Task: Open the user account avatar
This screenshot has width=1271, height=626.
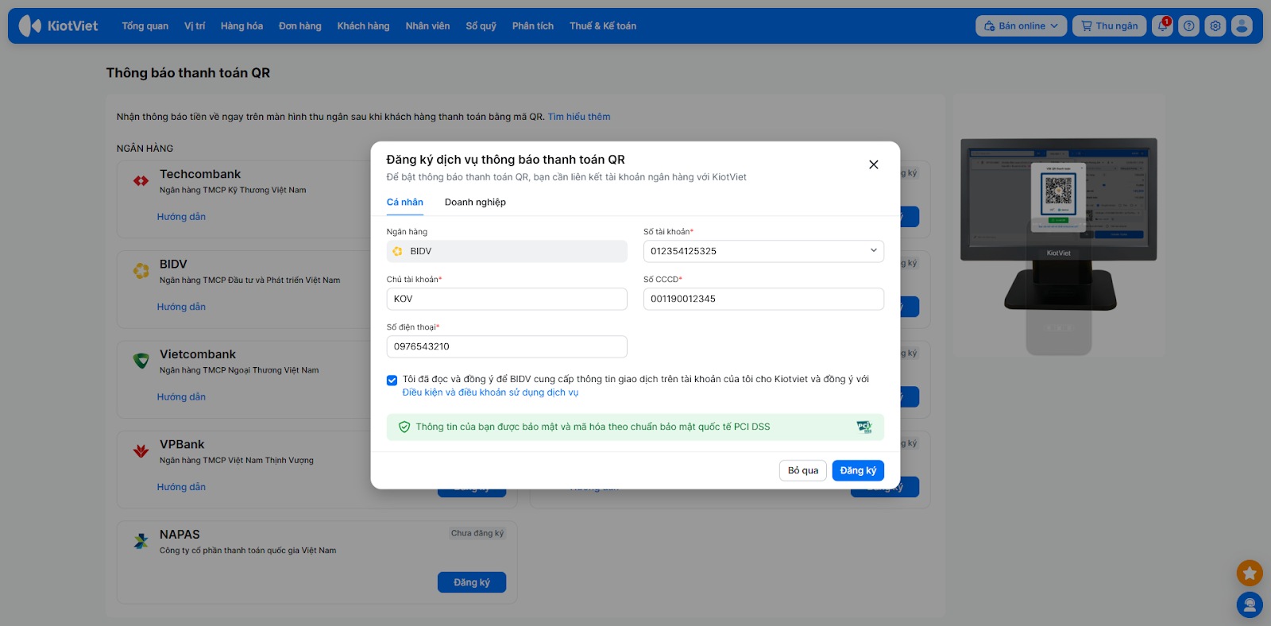Action: click(1242, 26)
